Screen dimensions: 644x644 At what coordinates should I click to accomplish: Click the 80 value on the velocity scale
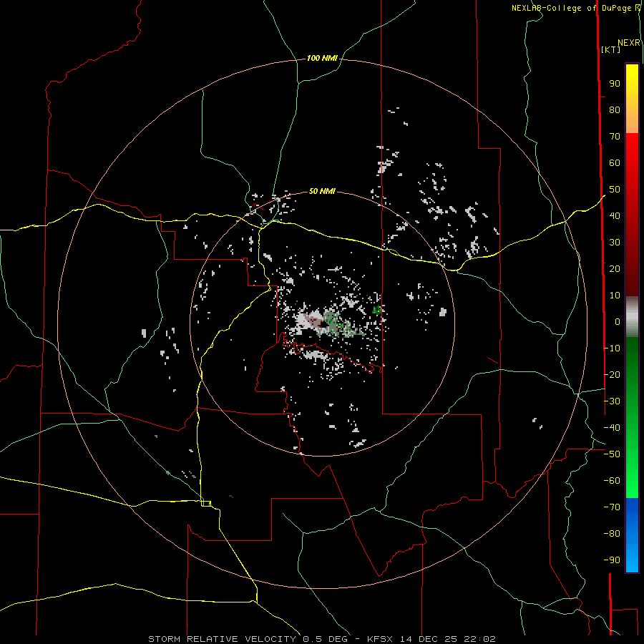tap(615, 110)
